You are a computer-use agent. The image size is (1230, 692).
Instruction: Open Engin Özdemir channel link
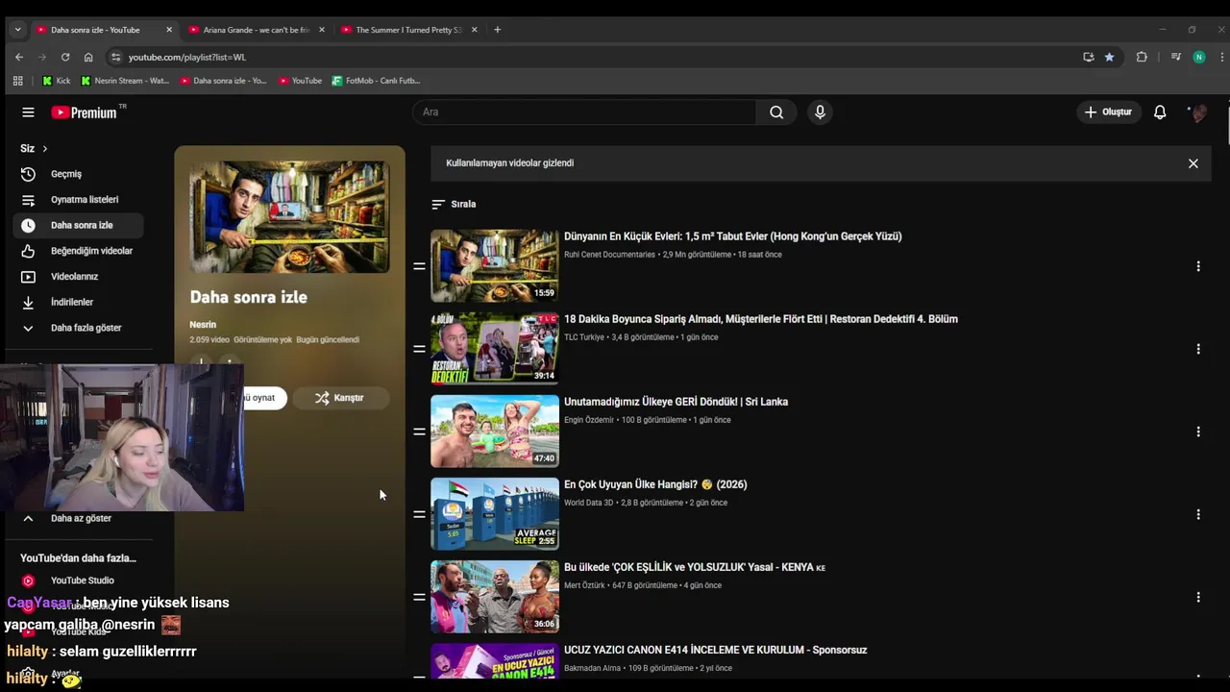pos(589,420)
